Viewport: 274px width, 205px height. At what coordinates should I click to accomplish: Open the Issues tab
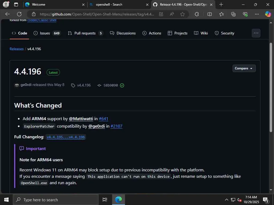click(x=47, y=33)
